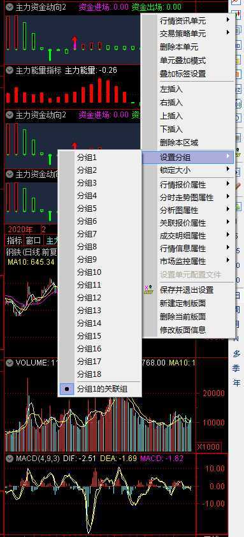The width and height of the screenshot is (244, 537).
Task: Pick 分组6 in the submenu
Action: click(100, 221)
